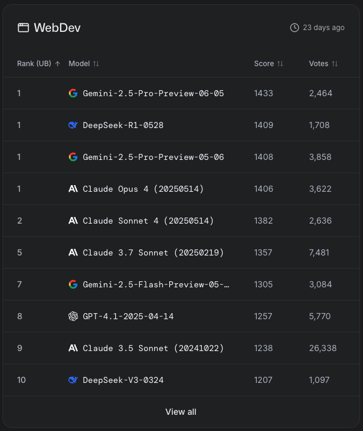Image resolution: width=363 pixels, height=431 pixels.
Task: Click votes value 3,084
Action: (320, 284)
